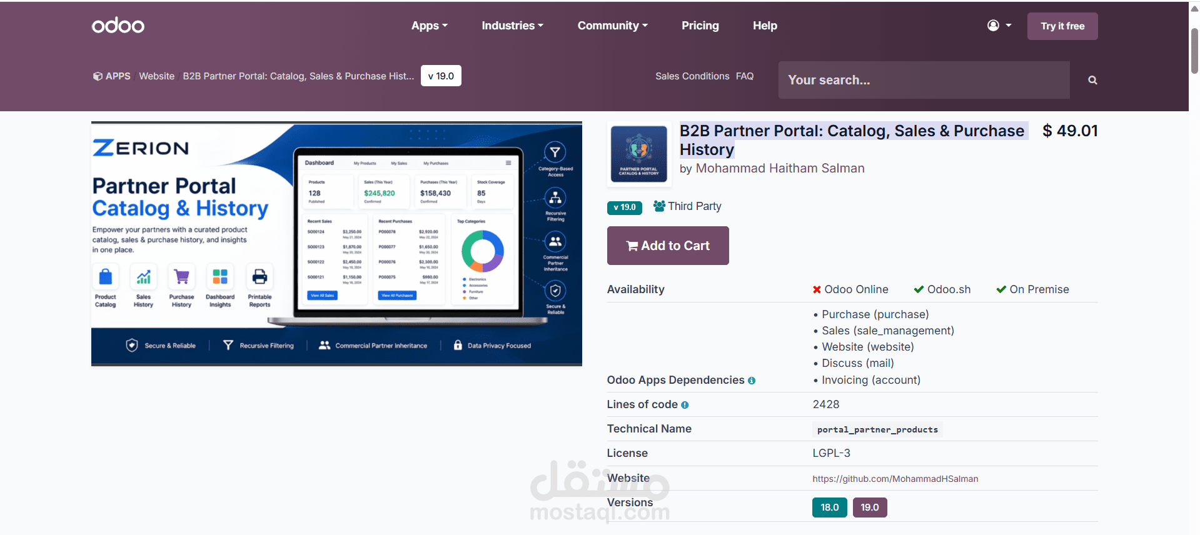
Task: Click the search magnifier icon
Action: coord(1092,80)
